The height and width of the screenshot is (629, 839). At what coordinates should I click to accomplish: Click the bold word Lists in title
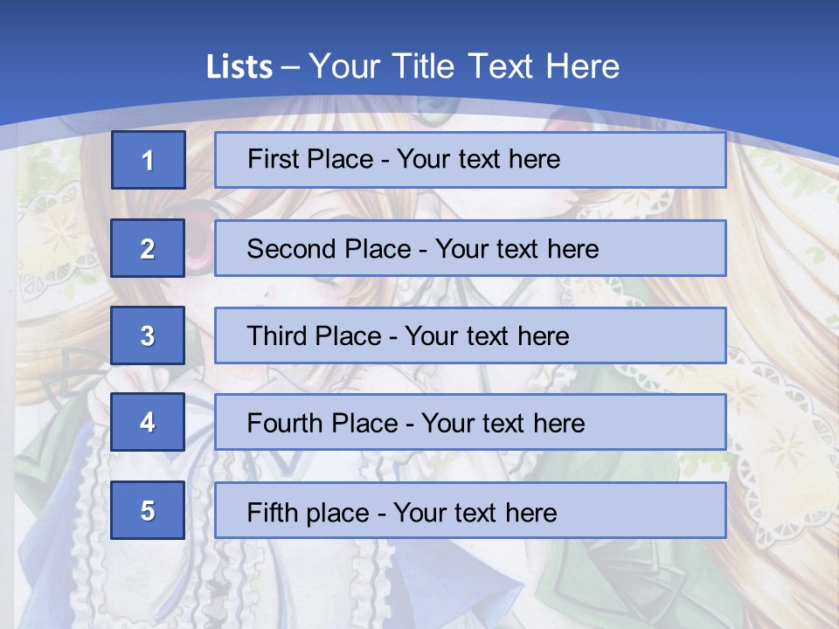coord(239,67)
